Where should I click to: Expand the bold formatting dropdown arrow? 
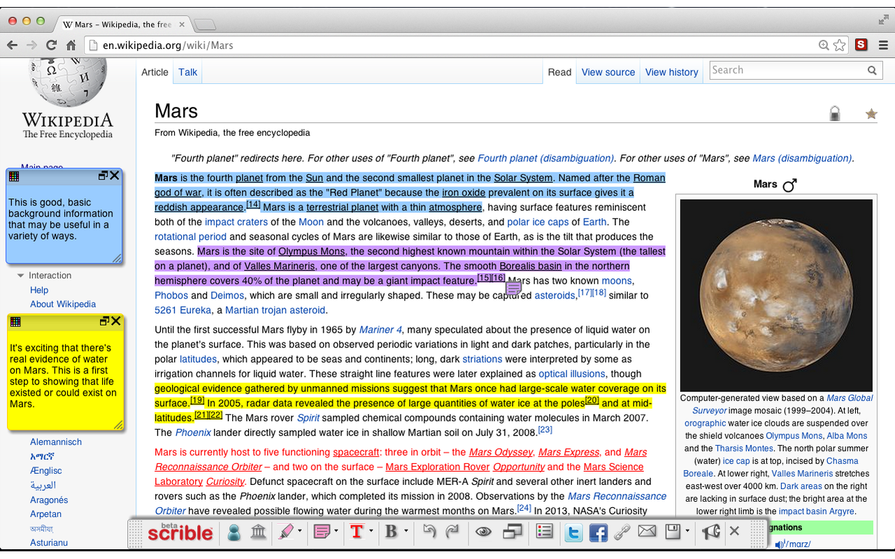pos(405,532)
